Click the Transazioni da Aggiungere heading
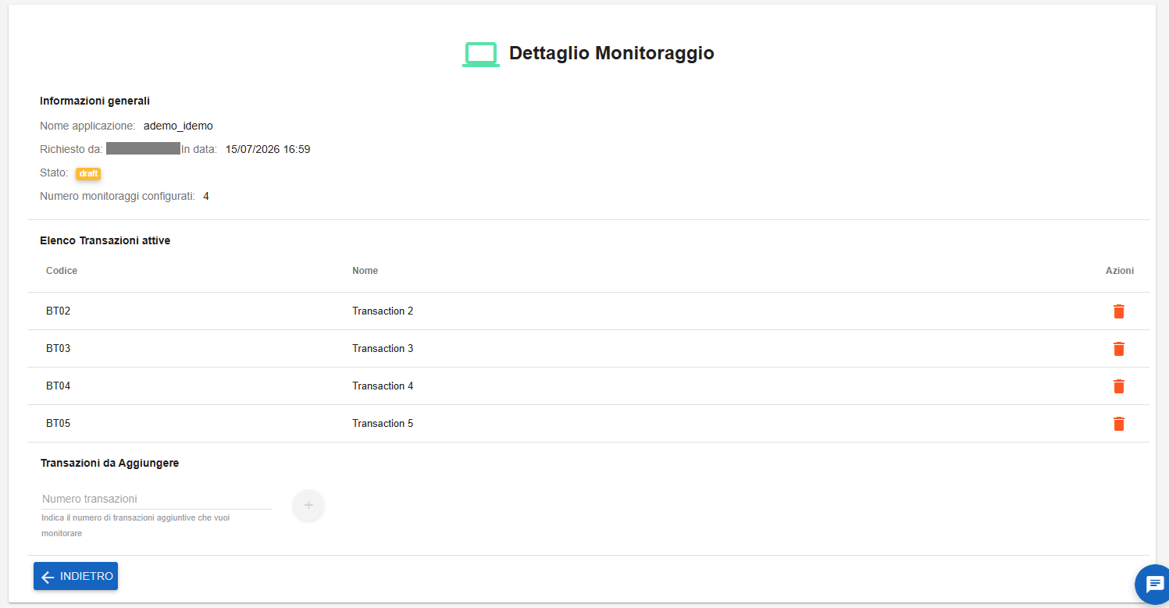This screenshot has width=1169, height=608. click(x=109, y=463)
